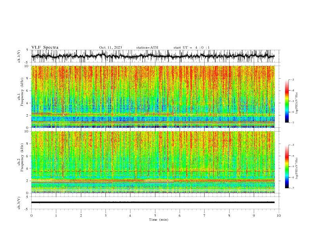Viewport: 314px width, 242px height.
Task: Click time axis tick label "3"
Action: click(105, 216)
